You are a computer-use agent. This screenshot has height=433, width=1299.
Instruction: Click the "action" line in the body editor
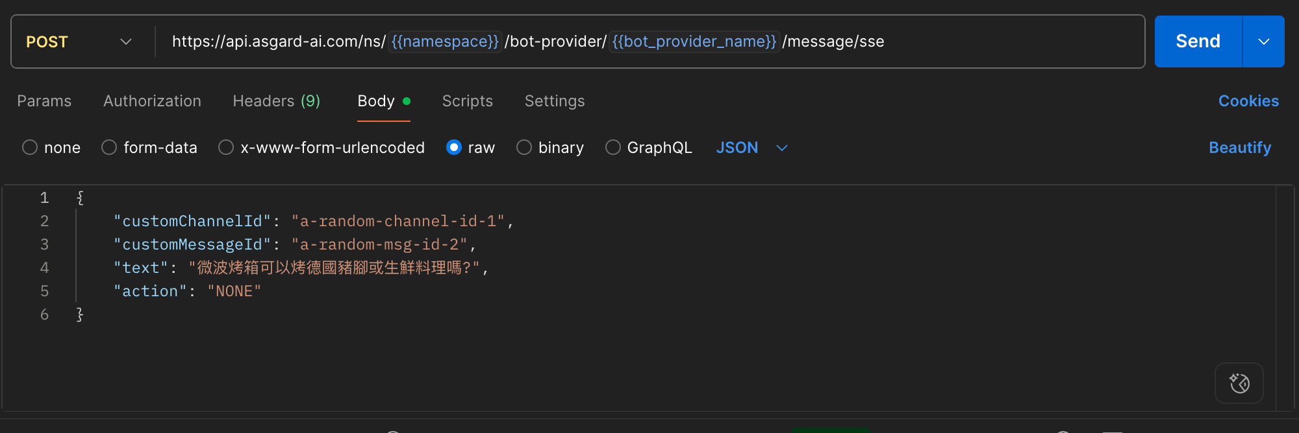187,291
